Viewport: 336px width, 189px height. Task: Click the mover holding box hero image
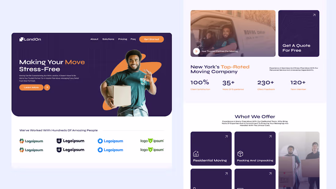click(131, 83)
